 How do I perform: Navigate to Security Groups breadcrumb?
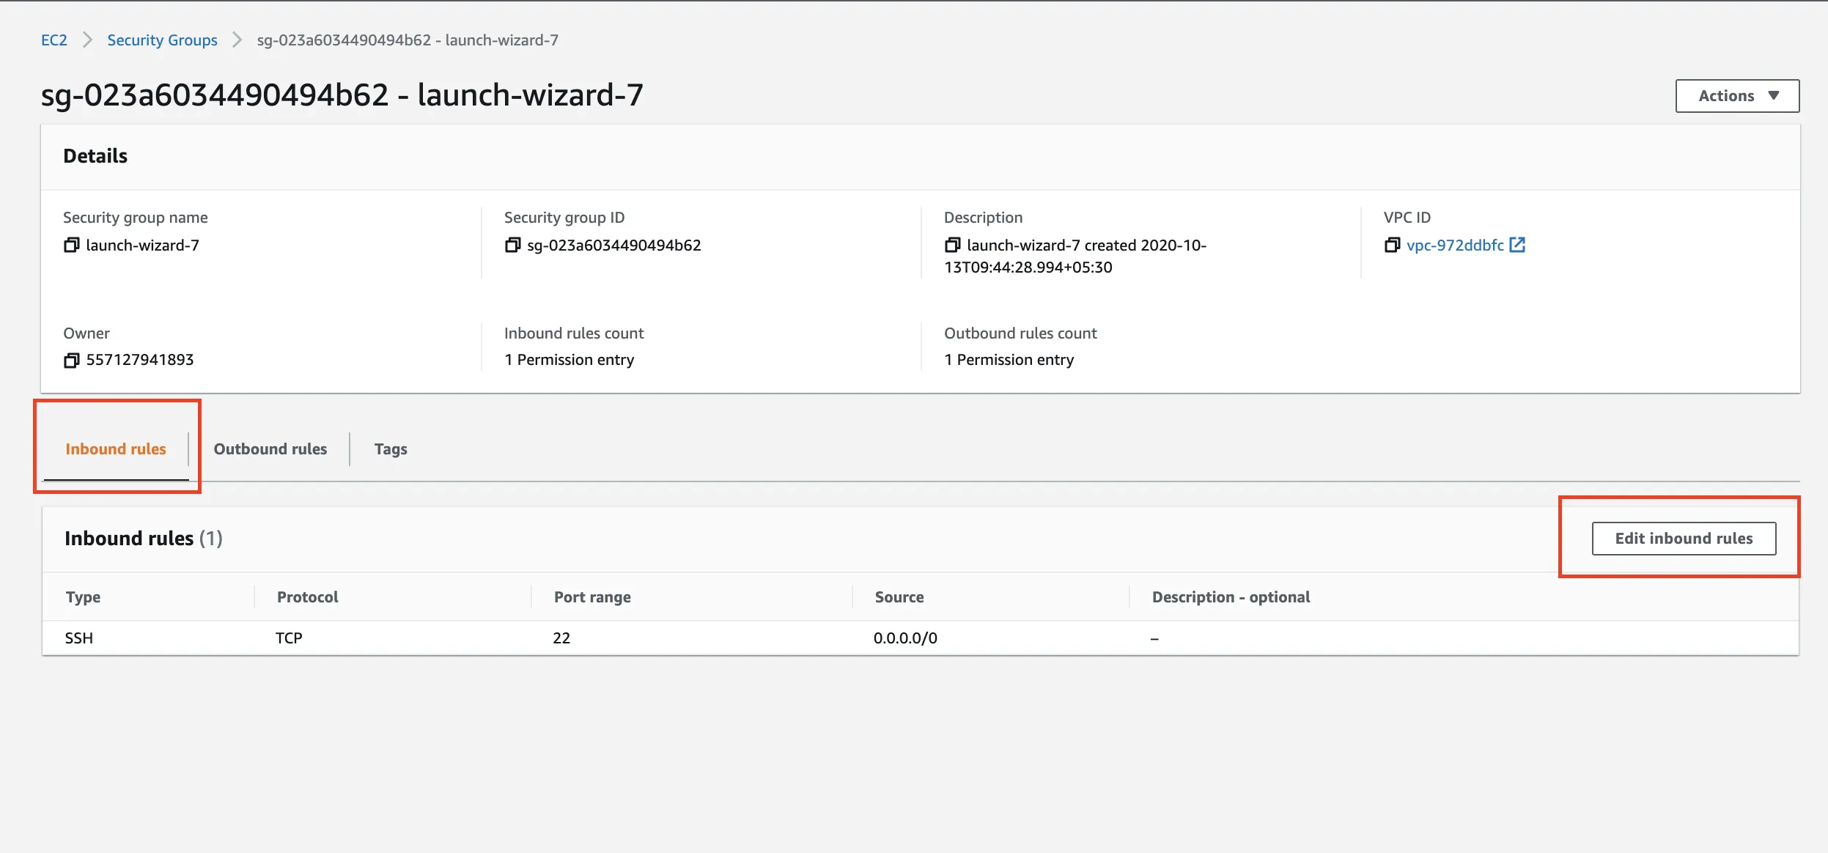(x=162, y=40)
